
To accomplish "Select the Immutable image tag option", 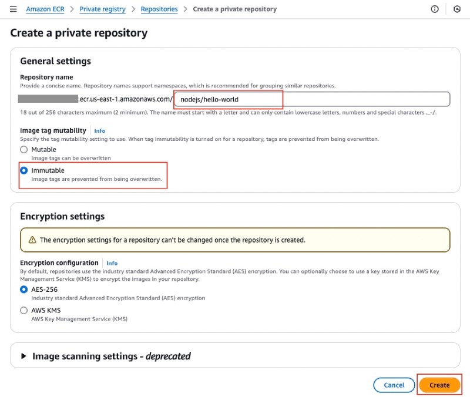I will coord(23,170).
